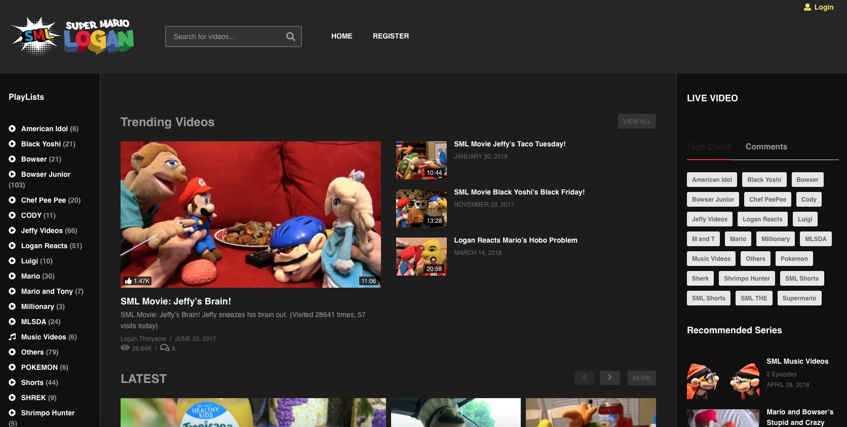The image size is (847, 427).
Task: Click the SML Super Mario Logan logo
Action: coord(72,36)
